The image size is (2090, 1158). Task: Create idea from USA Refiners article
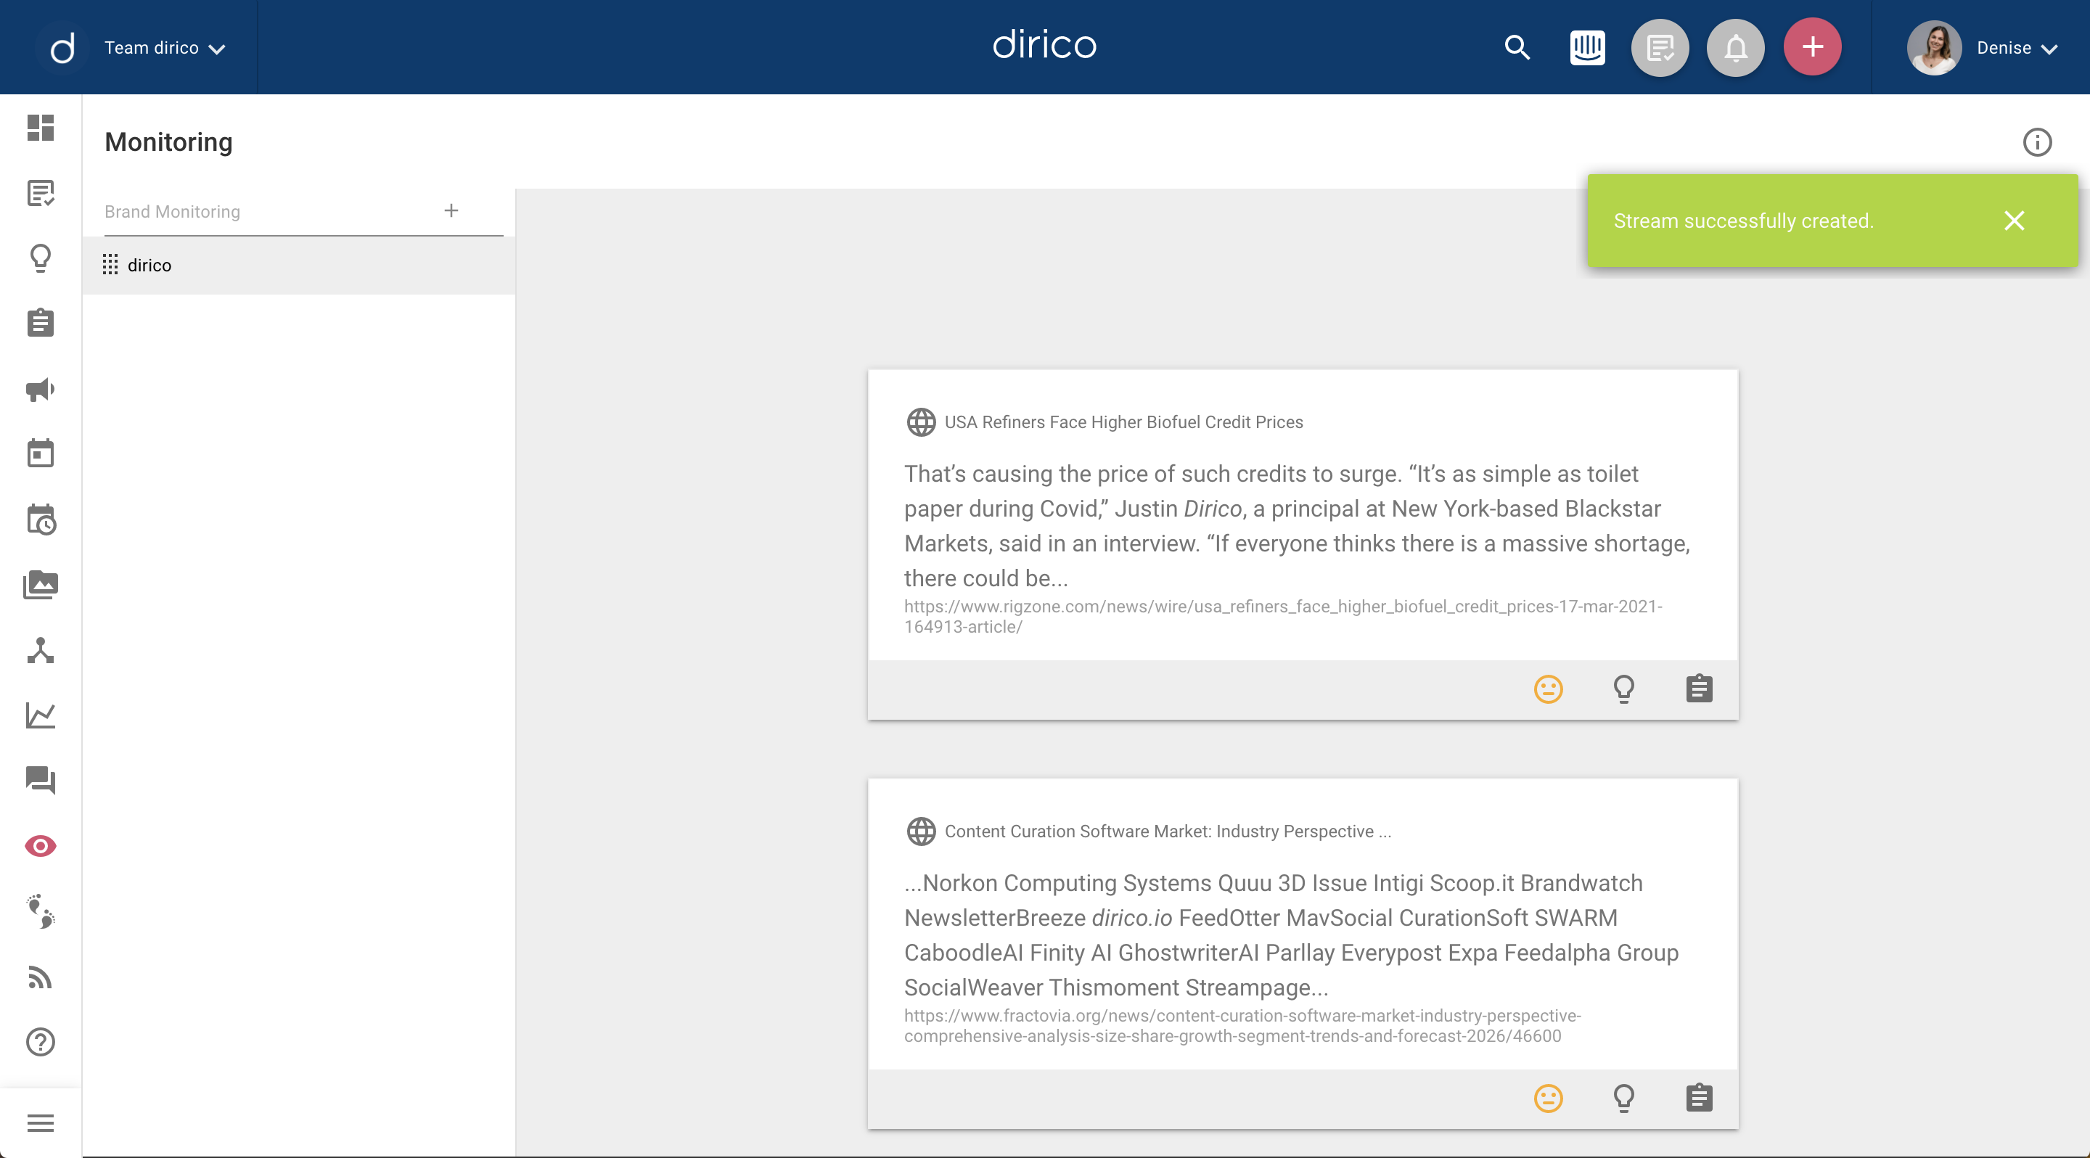[1623, 689]
